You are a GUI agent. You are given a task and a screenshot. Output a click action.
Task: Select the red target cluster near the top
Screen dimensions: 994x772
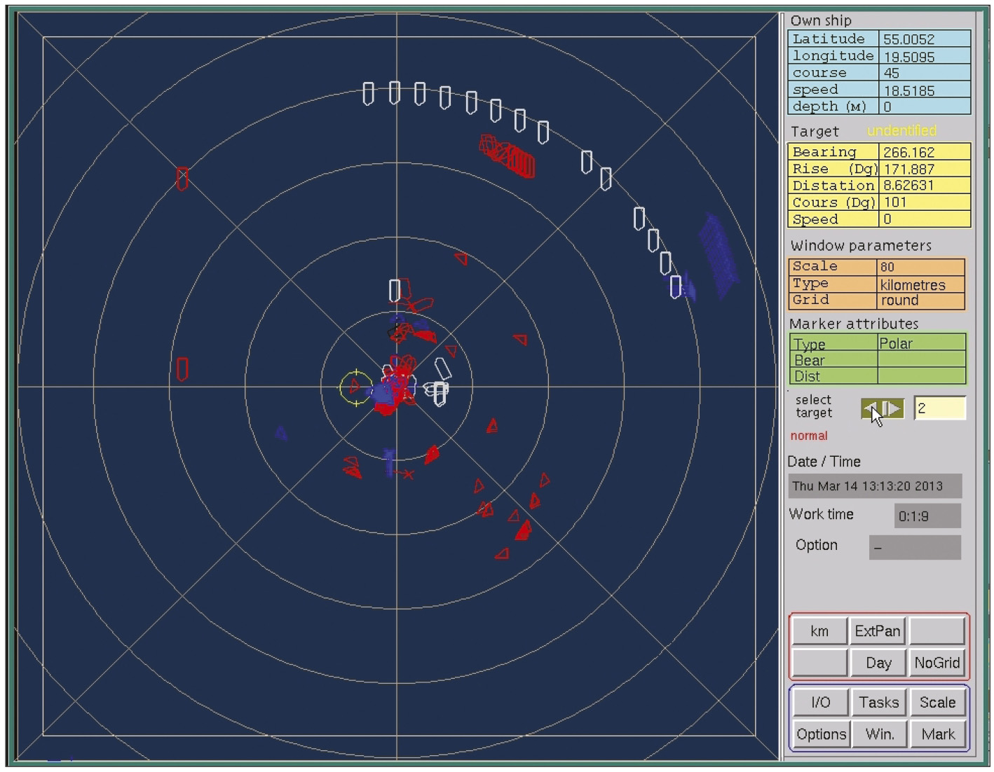pyautogui.click(x=508, y=156)
